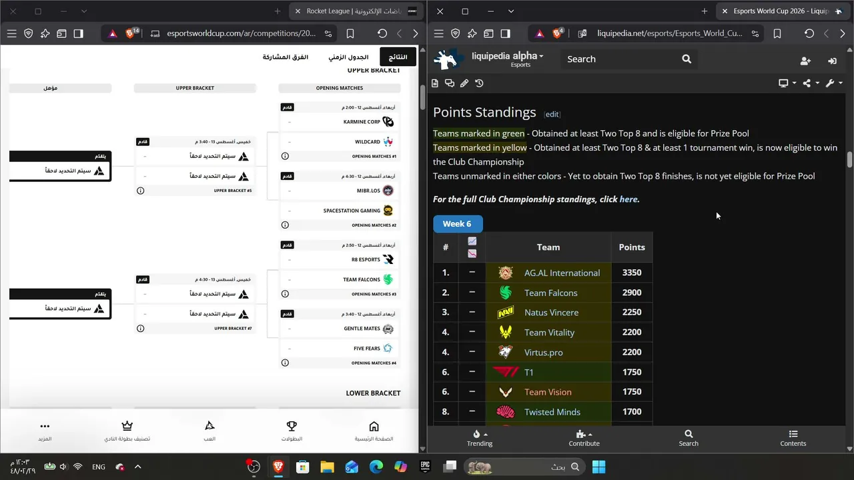
Task: Open tab search chevron in left window
Action: (x=84, y=11)
